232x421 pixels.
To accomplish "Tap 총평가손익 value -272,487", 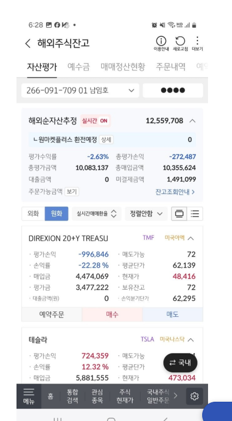I will coord(183,157).
